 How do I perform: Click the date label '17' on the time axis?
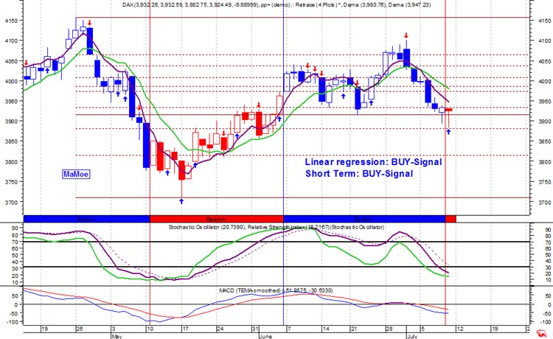coord(185,329)
